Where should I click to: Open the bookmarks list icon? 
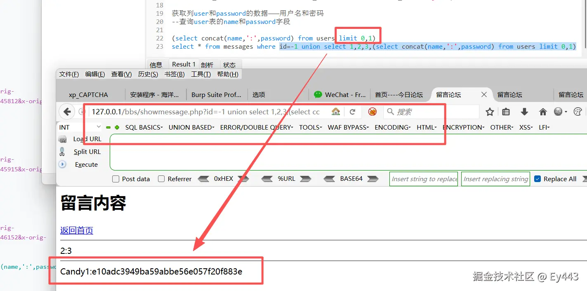[x=506, y=112]
